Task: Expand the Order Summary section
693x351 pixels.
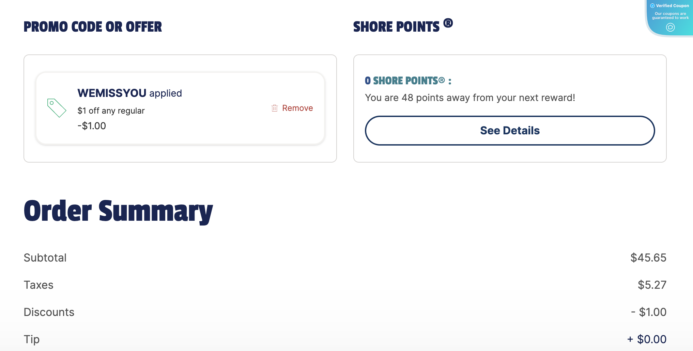Action: click(x=118, y=211)
